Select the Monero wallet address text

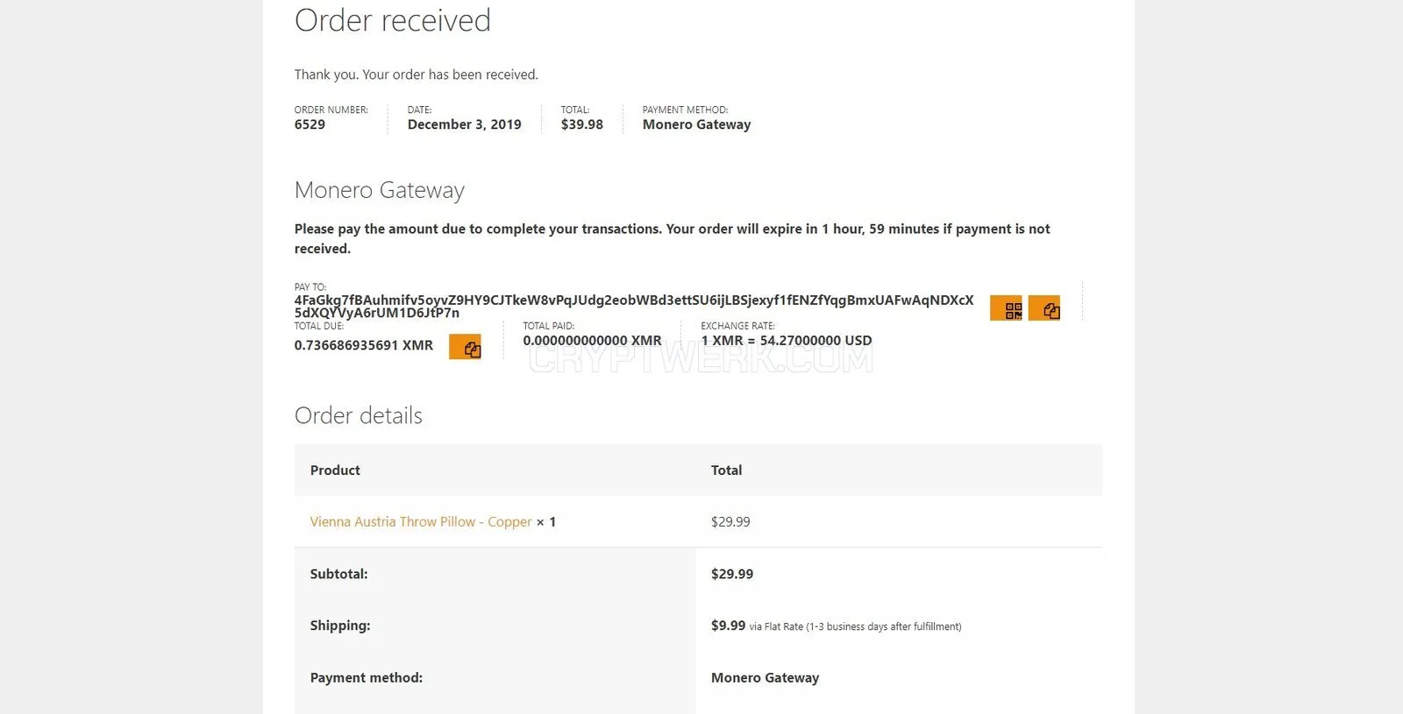[x=634, y=307]
